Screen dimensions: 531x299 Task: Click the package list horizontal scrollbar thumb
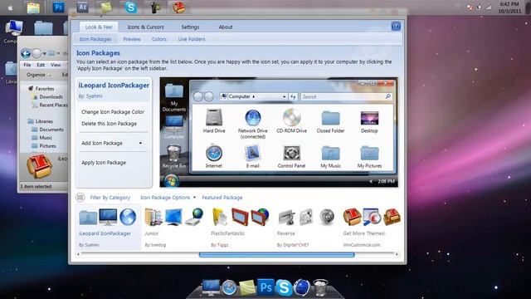(x=276, y=255)
